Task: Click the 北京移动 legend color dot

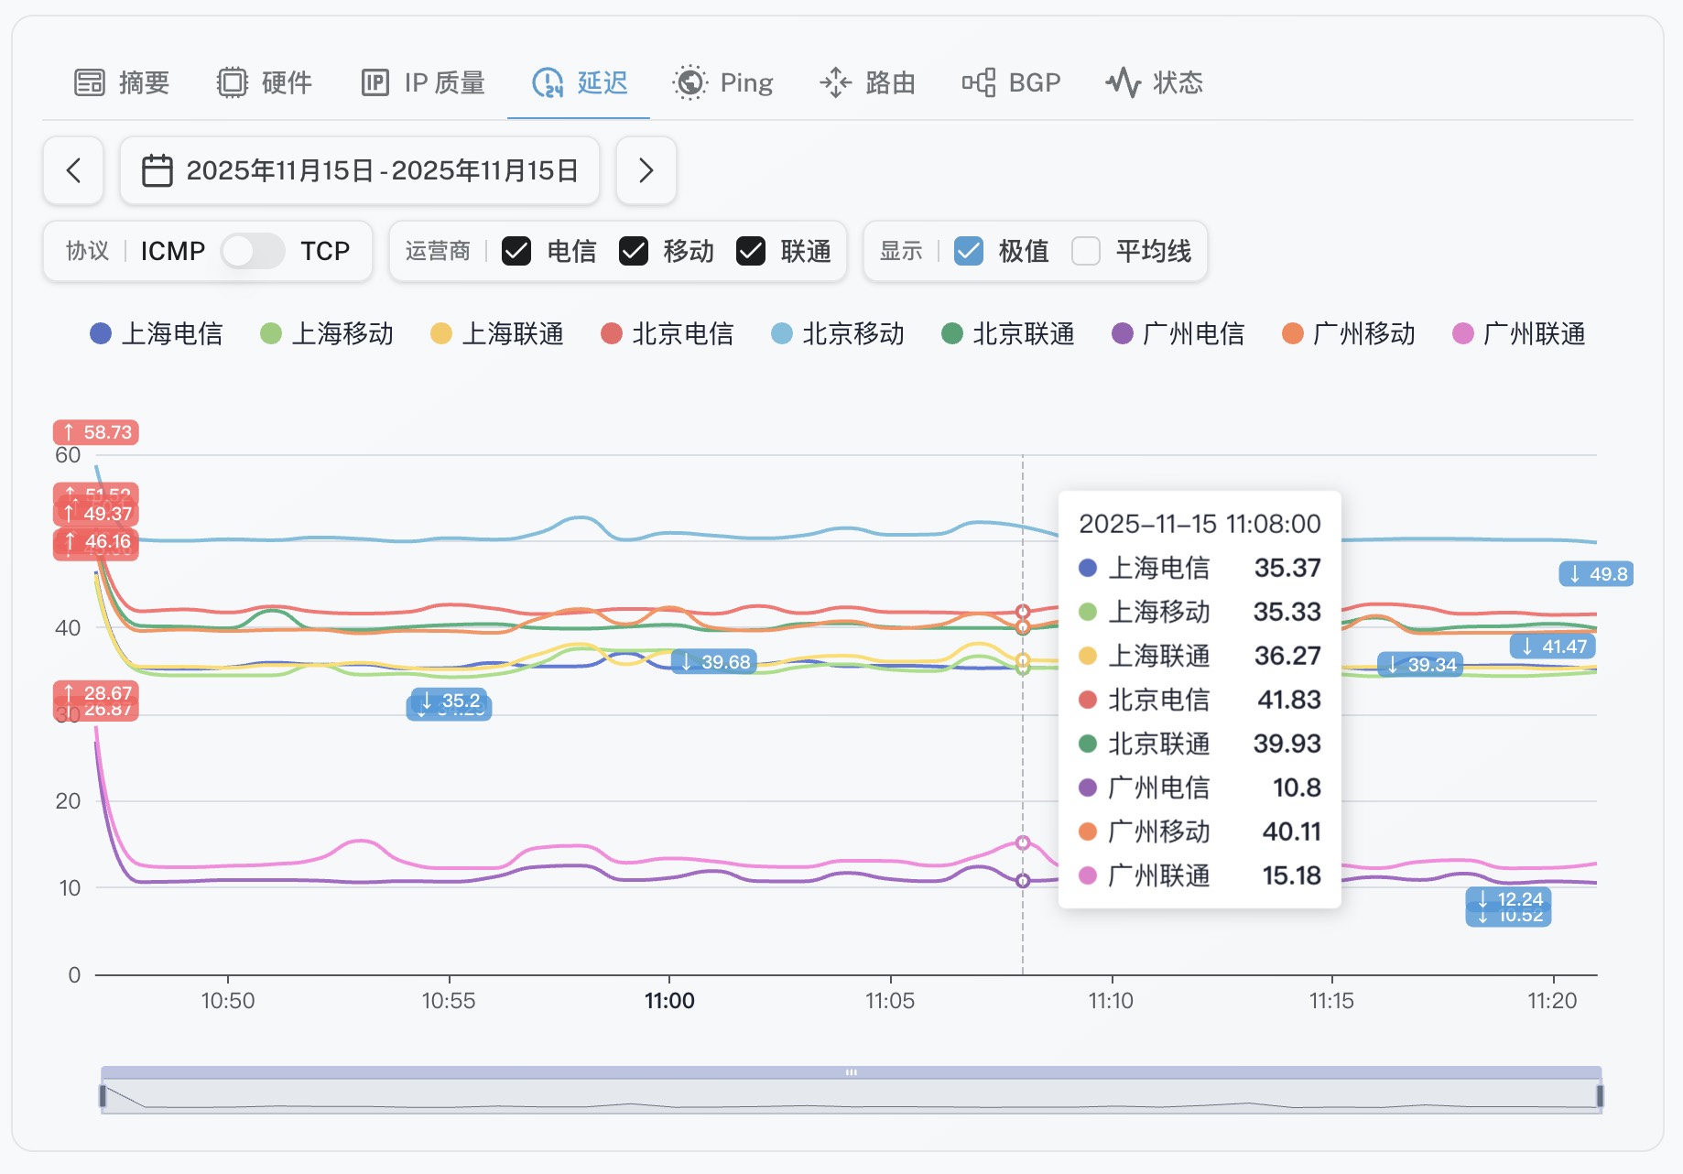Action: pyautogui.click(x=782, y=333)
